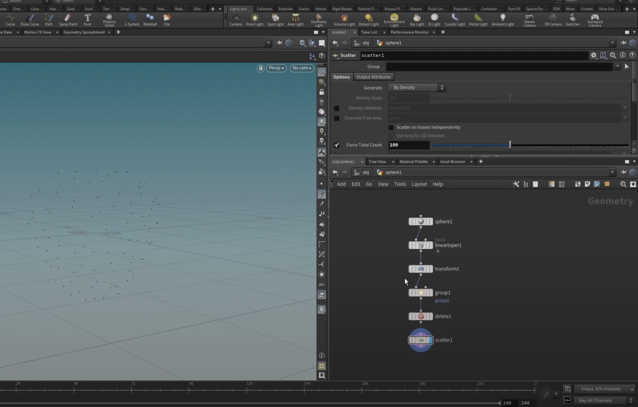Add a sticky note in the network editor
The image size is (638, 407).
coord(588,184)
